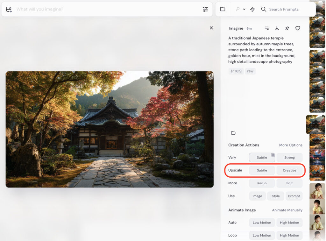Screen dimensions: 326x241
Task: Close the image detail view
Action: (x=211, y=28)
